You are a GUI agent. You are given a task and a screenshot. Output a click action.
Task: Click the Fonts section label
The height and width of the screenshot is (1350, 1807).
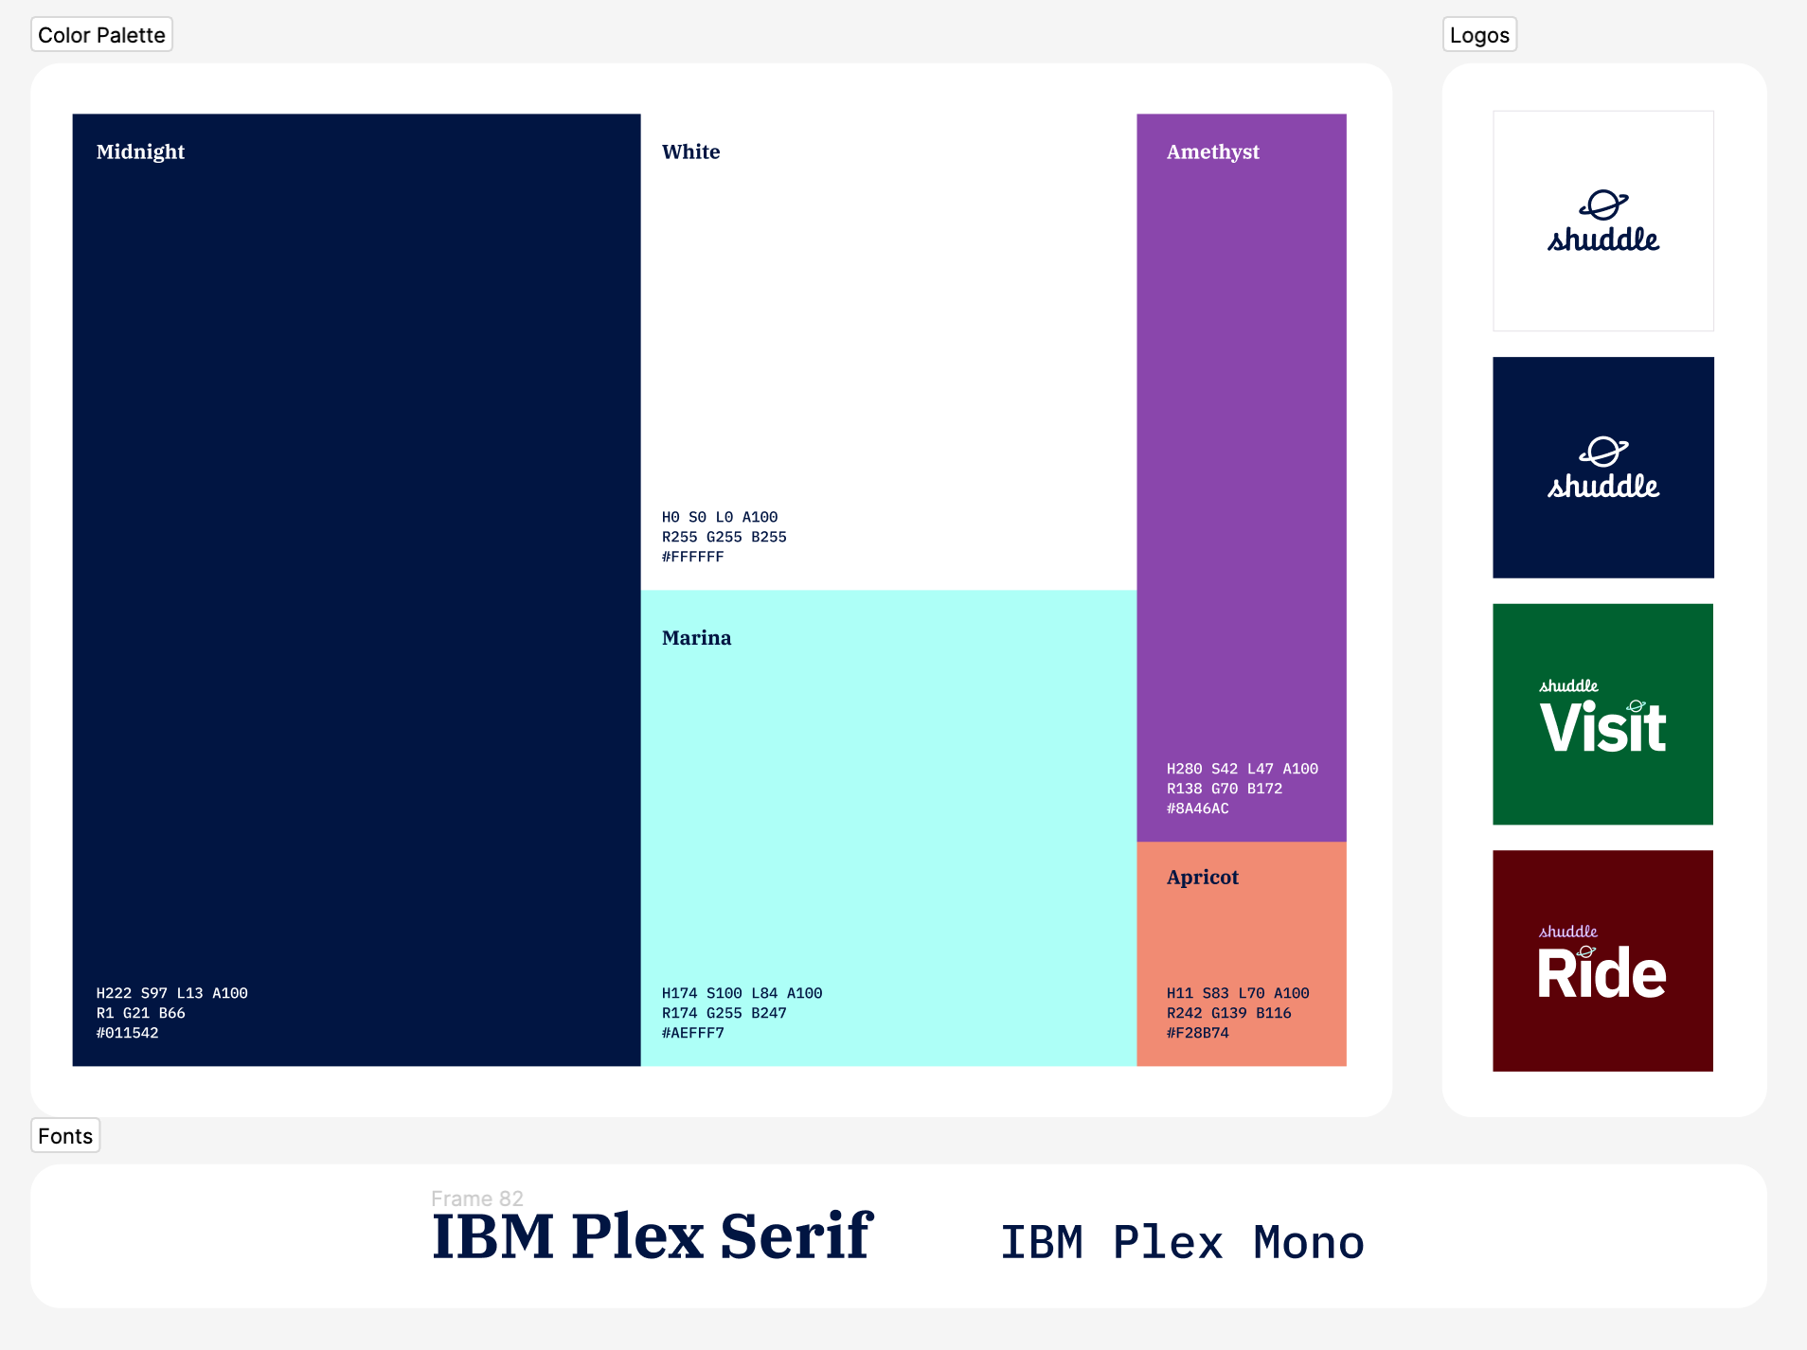click(65, 1136)
